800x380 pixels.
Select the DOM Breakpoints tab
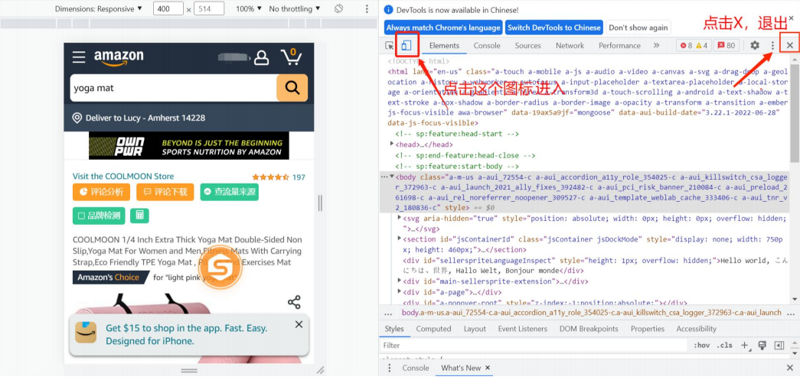click(589, 329)
